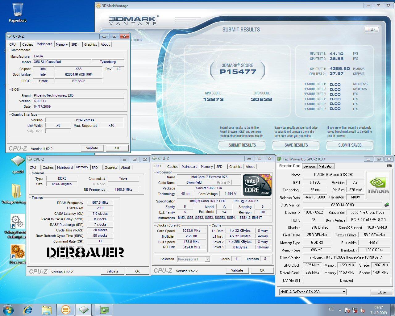Open Graphics tab in Memory CPU-Z window
Viewport: 395px width, 316px height.
point(111,168)
